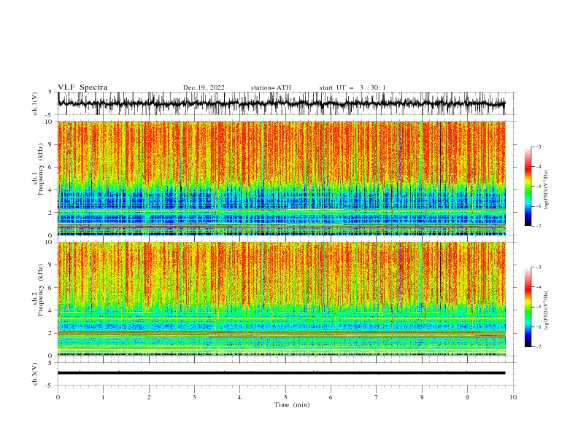The width and height of the screenshot is (578, 446).
Task: Click the "Time (min)" axis label
Action: pyautogui.click(x=292, y=404)
